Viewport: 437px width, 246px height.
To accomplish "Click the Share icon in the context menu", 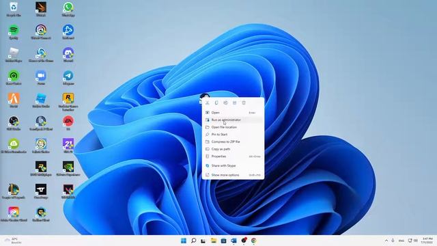I will click(235, 103).
